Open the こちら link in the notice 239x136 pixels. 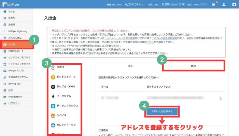tap(150, 42)
